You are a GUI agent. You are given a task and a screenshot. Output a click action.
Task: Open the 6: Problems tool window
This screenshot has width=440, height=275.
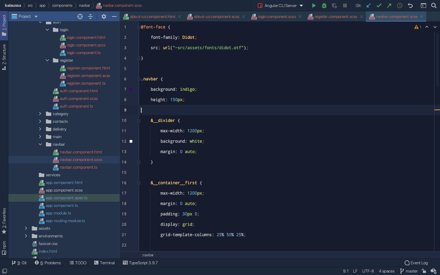[48, 263]
